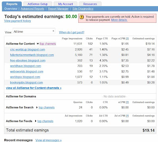Image resolution: width=158 pixels, height=142 pixels.
Task: Open fullentertainmentweb.blogspot.com channel
Action: tap(32, 55)
